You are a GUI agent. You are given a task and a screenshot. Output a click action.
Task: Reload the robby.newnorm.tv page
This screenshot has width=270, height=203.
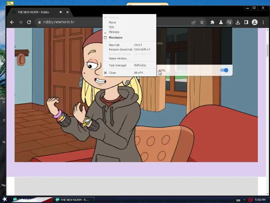point(29,22)
